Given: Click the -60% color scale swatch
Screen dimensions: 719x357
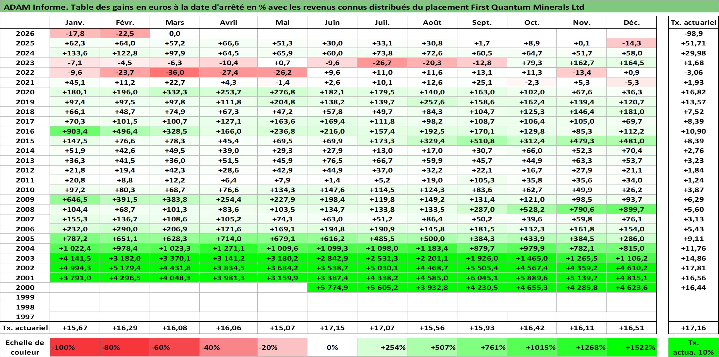Looking at the screenshot, I should click(x=175, y=347).
